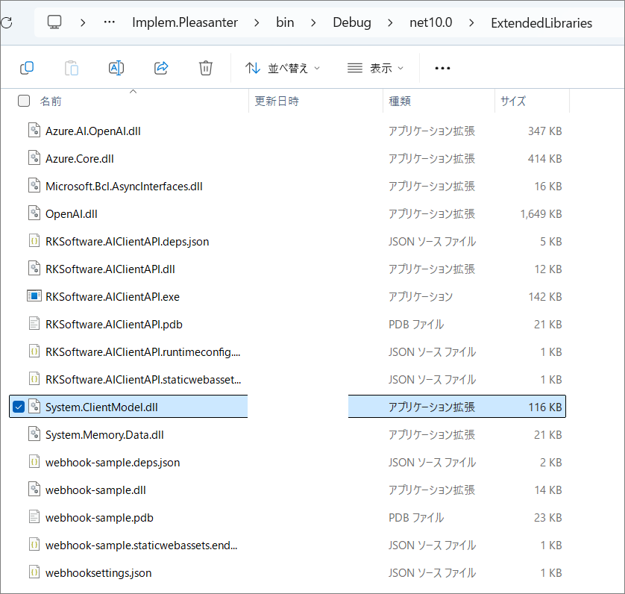This screenshot has width=625, height=594.
Task: Sort by サイズ column header
Action: click(513, 101)
